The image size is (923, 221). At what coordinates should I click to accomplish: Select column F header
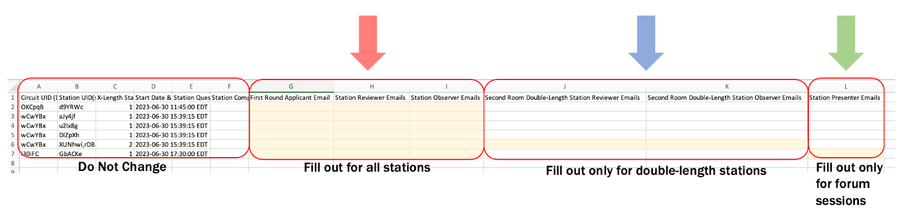tap(229, 87)
